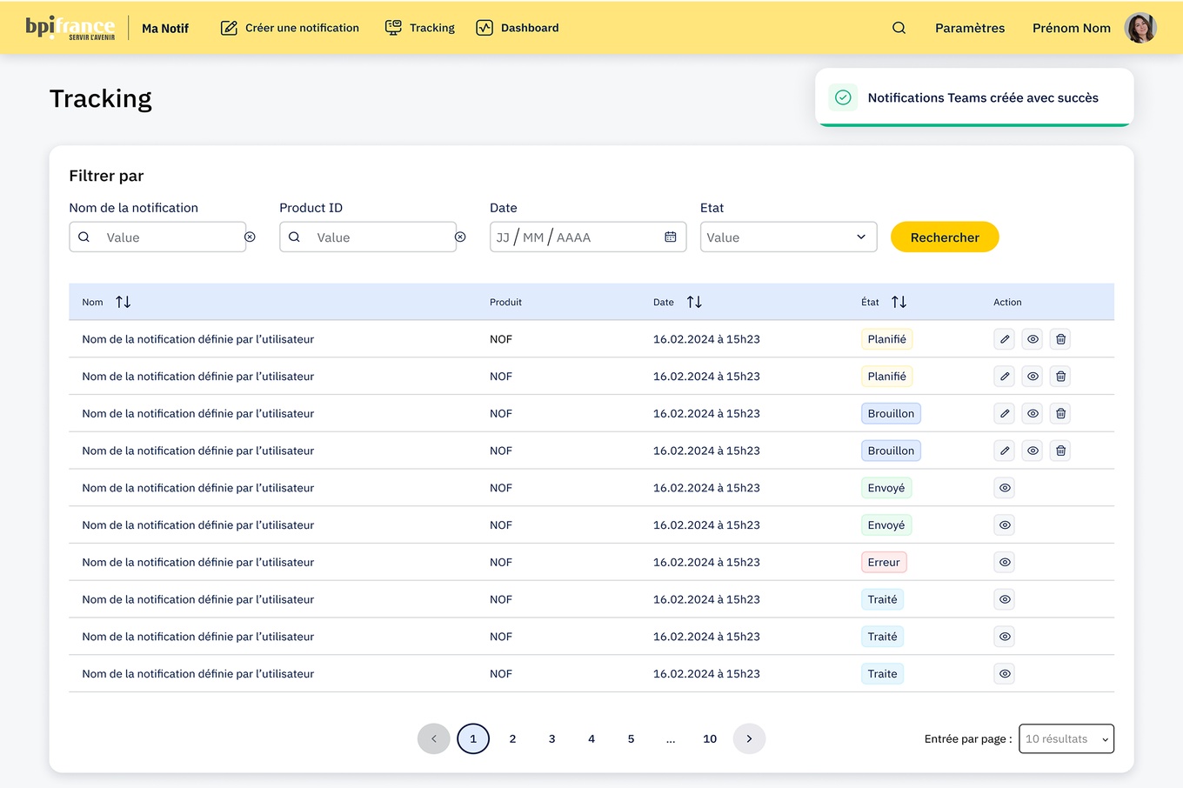1183x788 pixels.
Task: Clear the Product ID filter field
Action: pyautogui.click(x=460, y=237)
